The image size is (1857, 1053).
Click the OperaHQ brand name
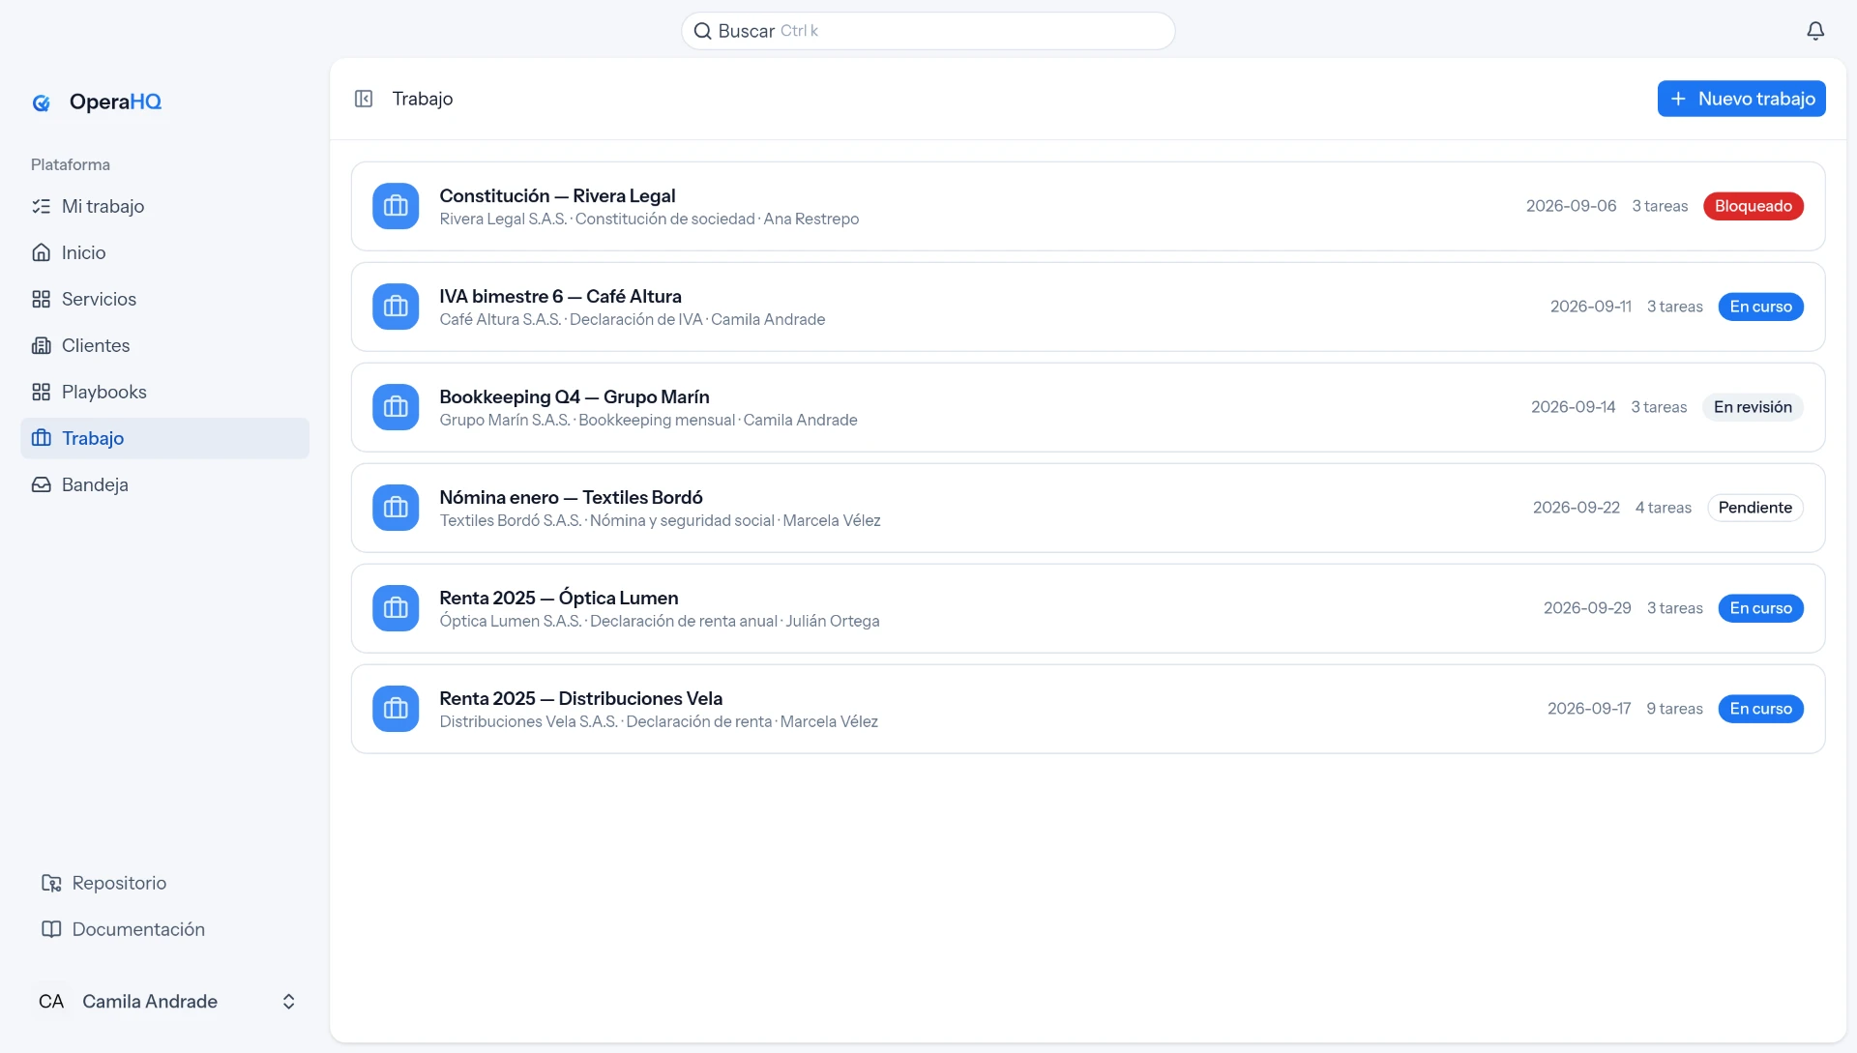tap(115, 102)
